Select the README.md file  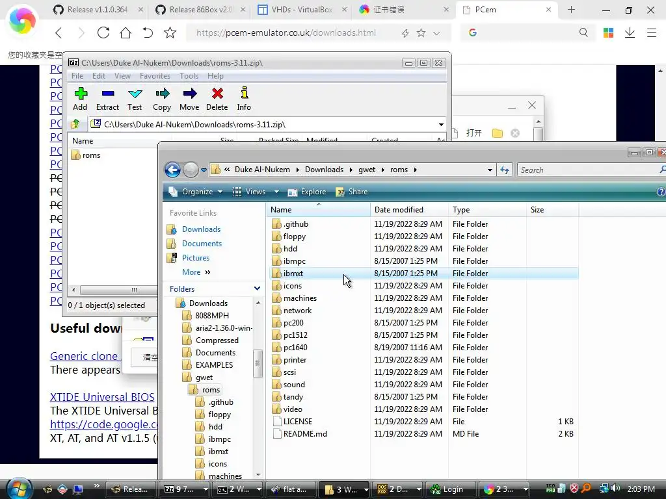pos(305,433)
